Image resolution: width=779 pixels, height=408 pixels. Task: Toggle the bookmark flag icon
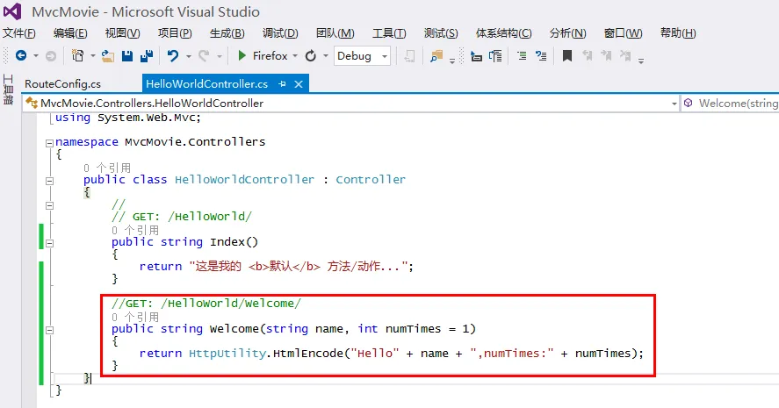(566, 55)
